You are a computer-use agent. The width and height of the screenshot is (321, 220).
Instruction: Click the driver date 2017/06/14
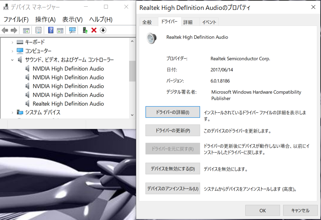coord(221,70)
